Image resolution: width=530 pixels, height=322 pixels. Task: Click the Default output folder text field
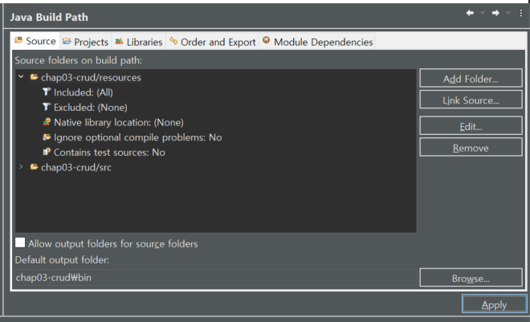[216, 278]
